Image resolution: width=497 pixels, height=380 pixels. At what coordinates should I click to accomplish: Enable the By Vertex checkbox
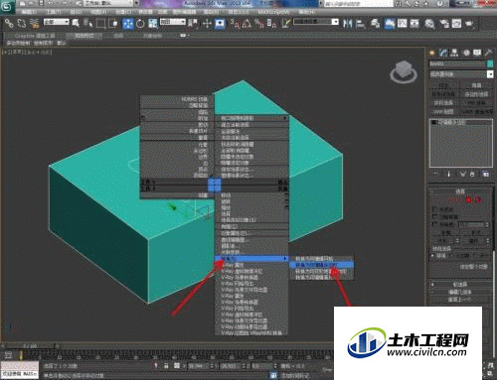click(x=435, y=209)
